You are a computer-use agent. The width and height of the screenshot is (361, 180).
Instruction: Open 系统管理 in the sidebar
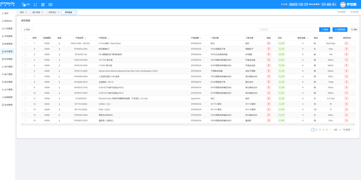coord(7,105)
